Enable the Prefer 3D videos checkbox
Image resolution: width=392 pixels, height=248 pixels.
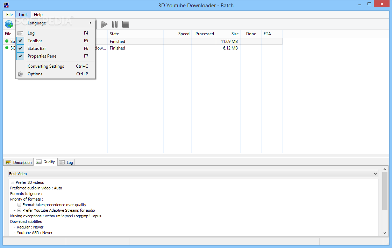click(x=13, y=182)
